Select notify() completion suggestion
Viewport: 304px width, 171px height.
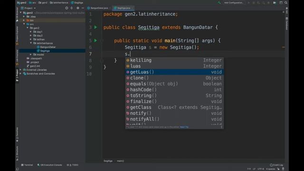174,113
